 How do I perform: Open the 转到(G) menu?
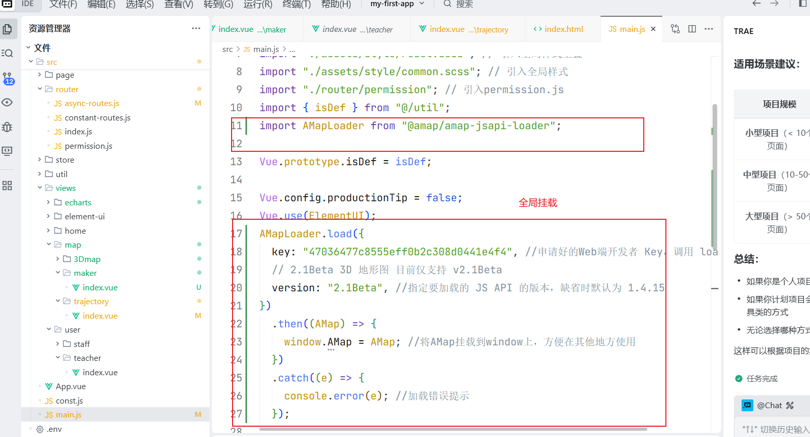coord(218,4)
